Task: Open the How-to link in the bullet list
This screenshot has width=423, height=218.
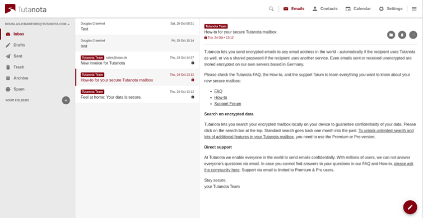Action: [x=221, y=98]
